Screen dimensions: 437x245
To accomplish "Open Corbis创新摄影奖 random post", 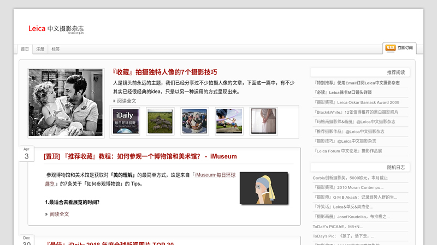I will [350, 178].
